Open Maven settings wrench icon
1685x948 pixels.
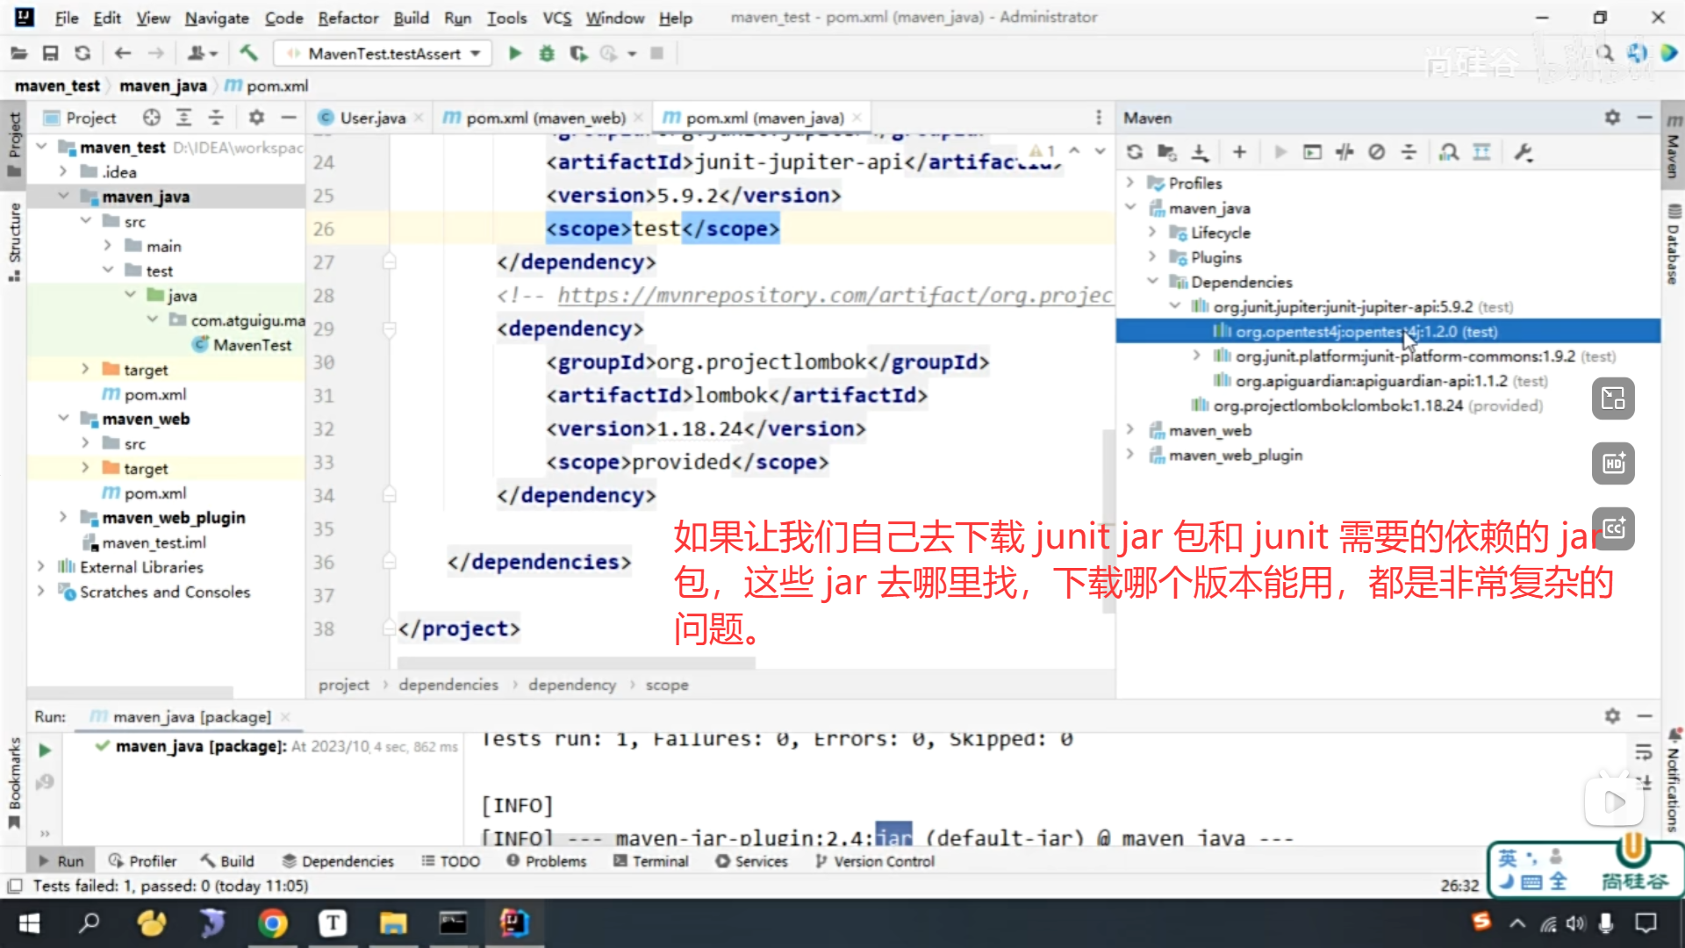(1524, 152)
